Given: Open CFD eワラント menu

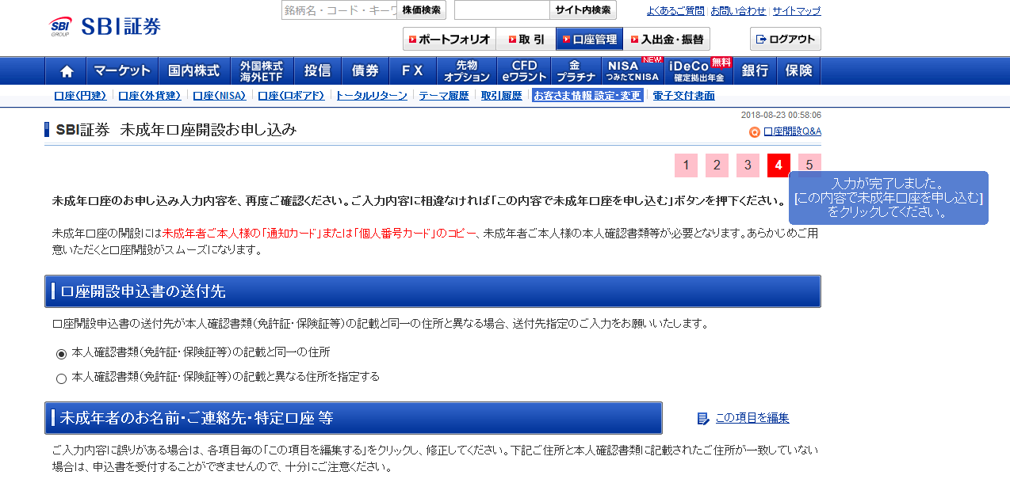Looking at the screenshot, I should click(x=524, y=70).
